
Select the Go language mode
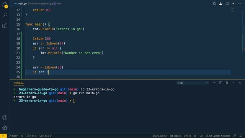coord(201,136)
